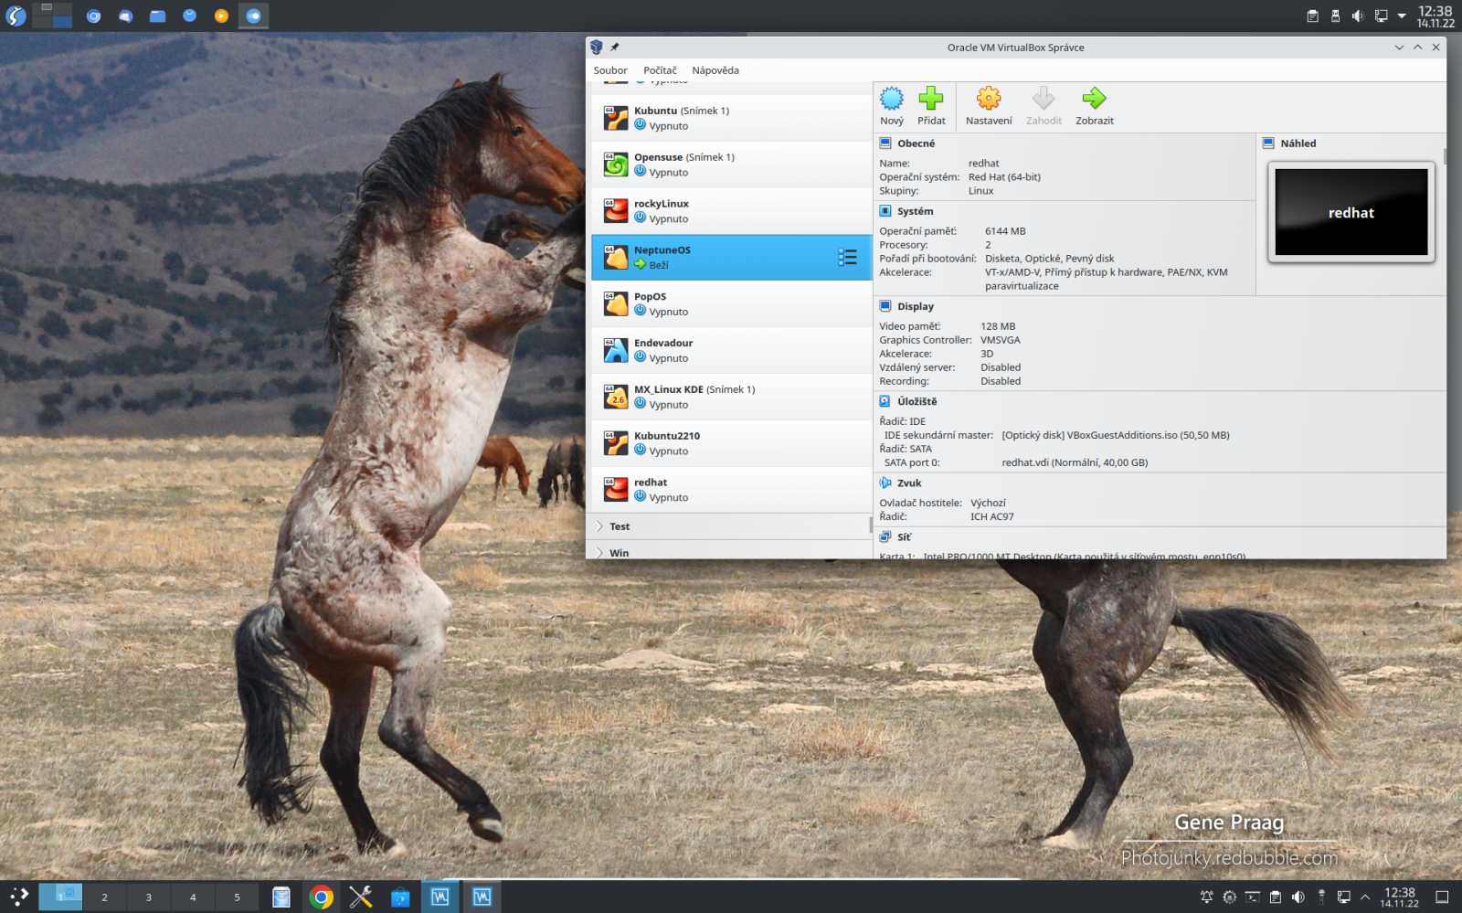Click the bottom tray volume icon

coord(1298,897)
